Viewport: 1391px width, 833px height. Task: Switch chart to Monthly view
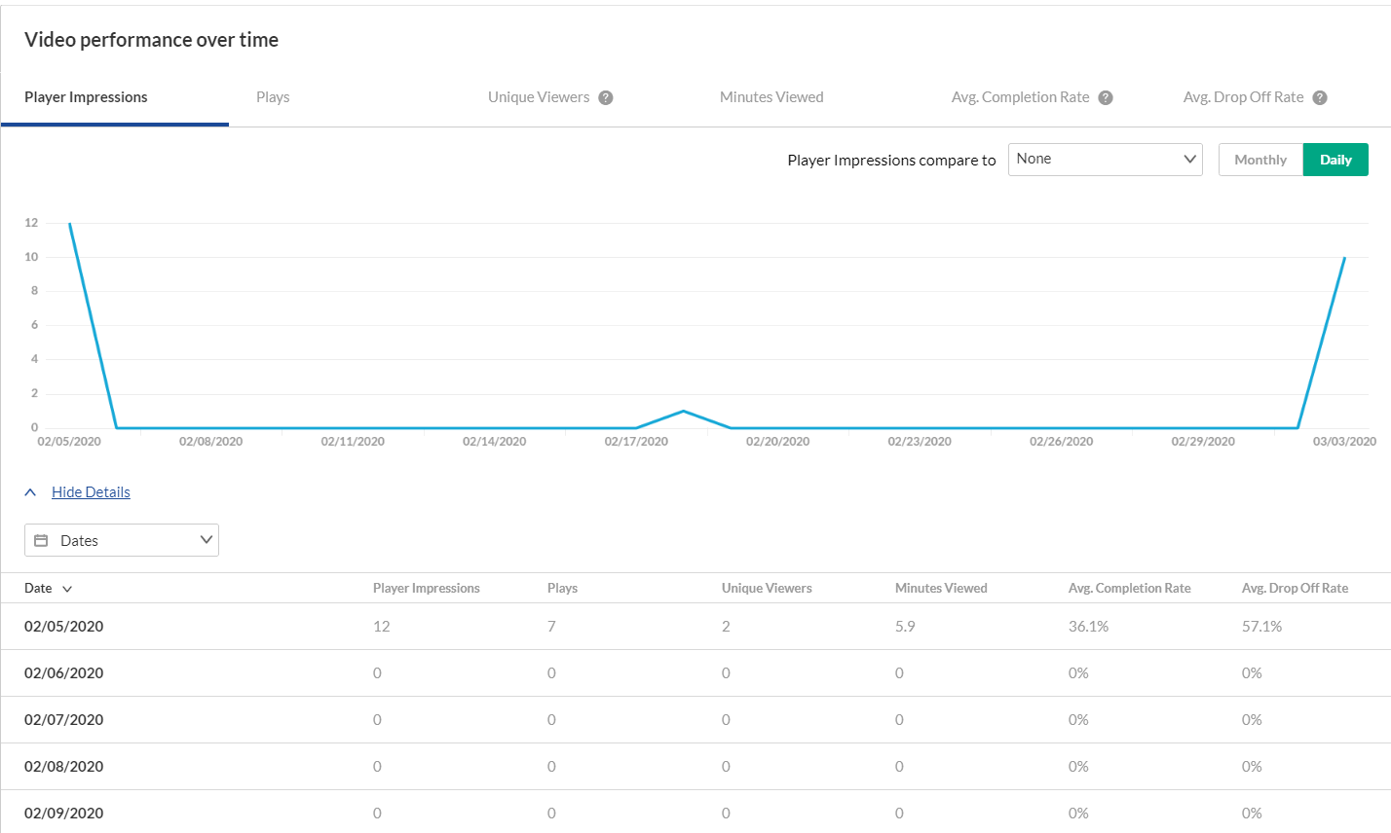(x=1260, y=160)
